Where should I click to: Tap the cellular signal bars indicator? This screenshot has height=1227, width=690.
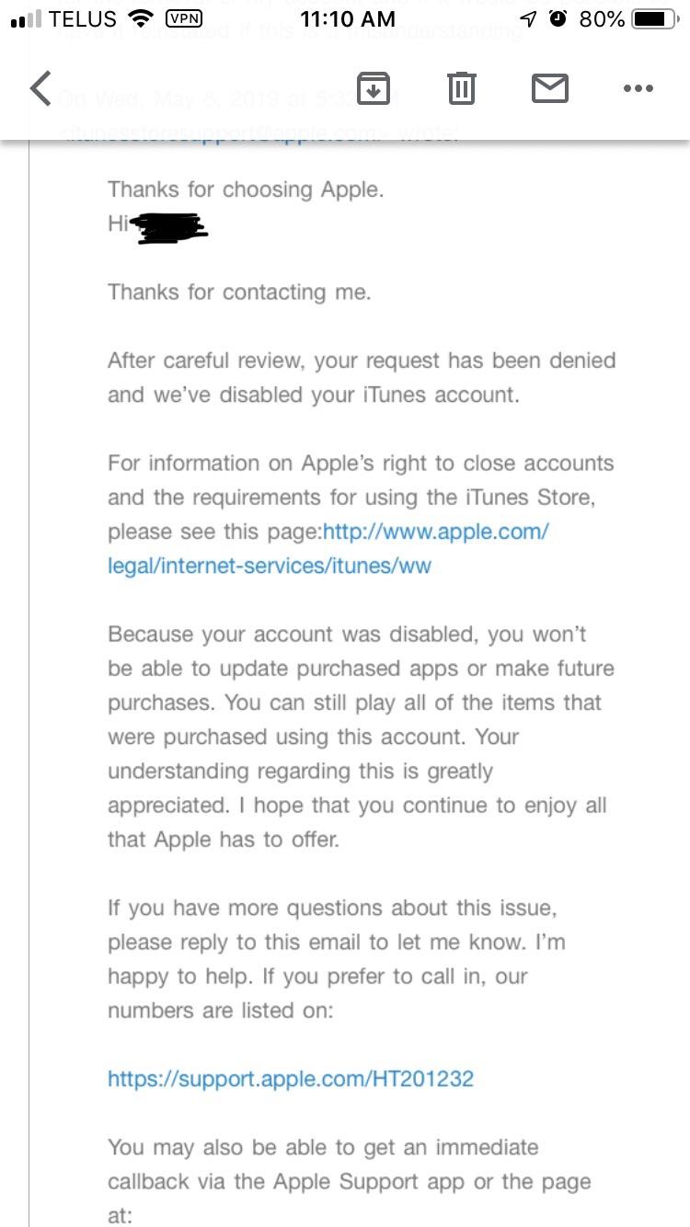(20, 17)
